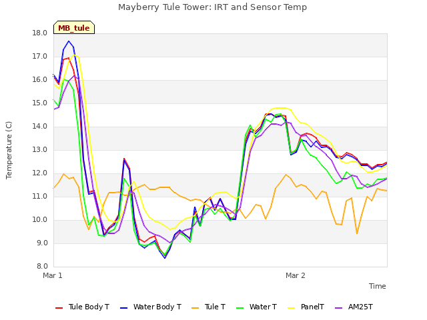The width and height of the screenshot is (427, 320).
Task: Click the 11.0 y-axis tick label
Action: click(40, 197)
